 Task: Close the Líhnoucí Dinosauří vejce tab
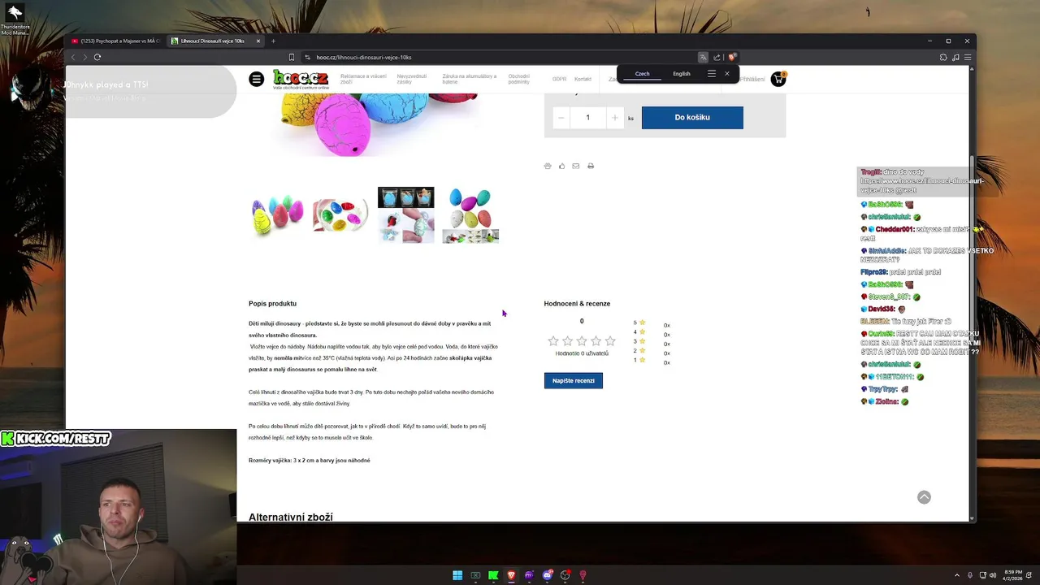(258, 41)
